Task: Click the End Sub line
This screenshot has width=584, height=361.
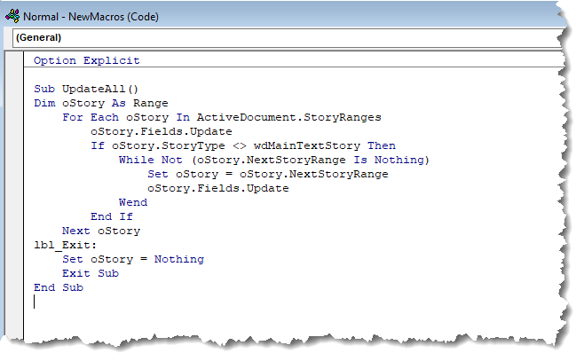Action: pyautogui.click(x=59, y=287)
